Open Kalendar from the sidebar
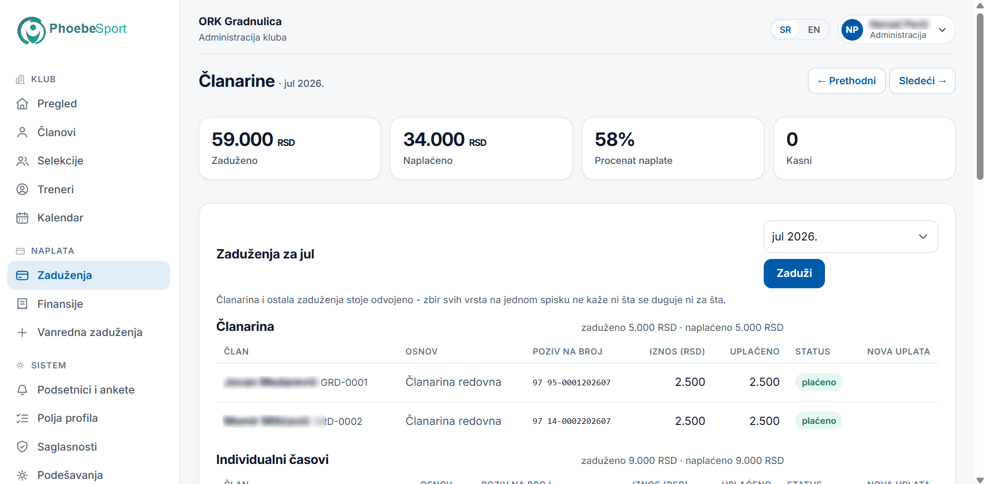Image resolution: width=984 pixels, height=484 pixels. click(x=89, y=218)
